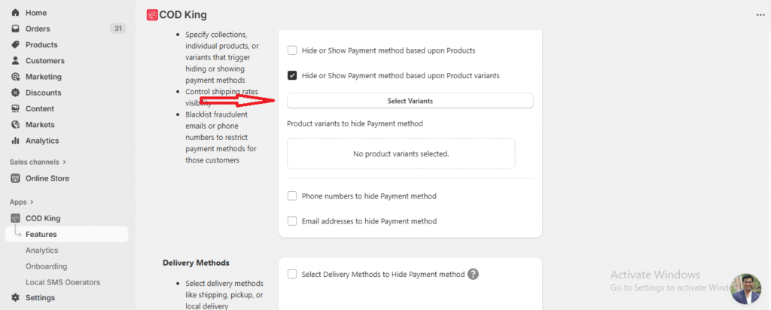771x310 pixels.
Task: Click the Customers person icon
Action: (x=15, y=60)
